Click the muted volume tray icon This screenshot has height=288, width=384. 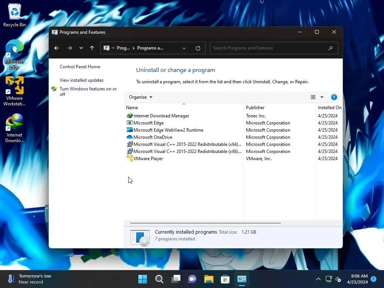[x=338, y=279]
